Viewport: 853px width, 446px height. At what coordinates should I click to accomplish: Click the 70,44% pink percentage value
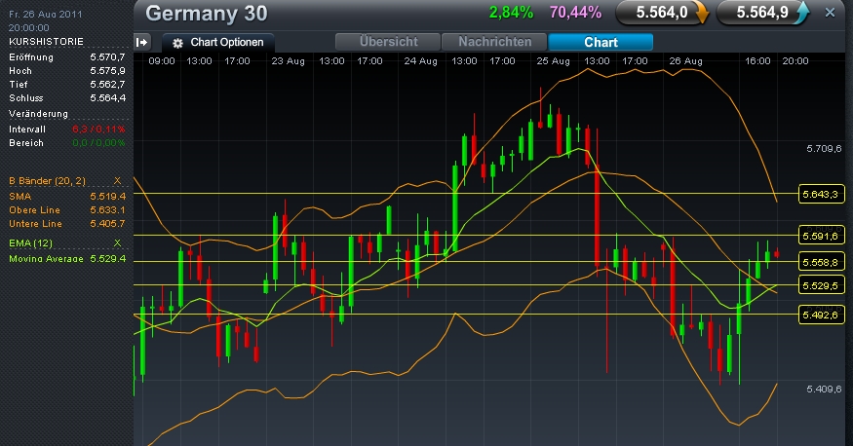[575, 13]
